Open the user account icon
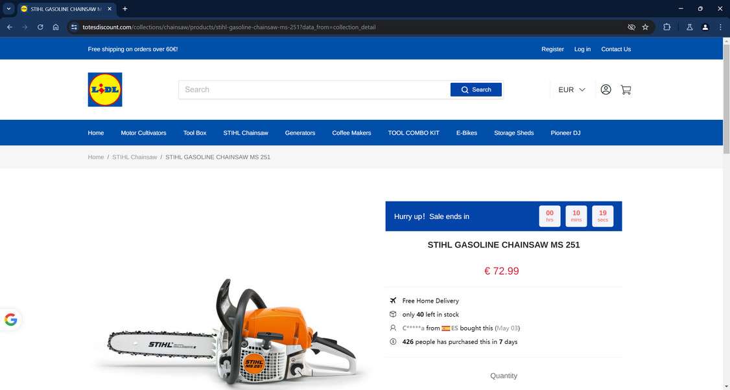Screen dimensions: 730x390 click(x=606, y=89)
